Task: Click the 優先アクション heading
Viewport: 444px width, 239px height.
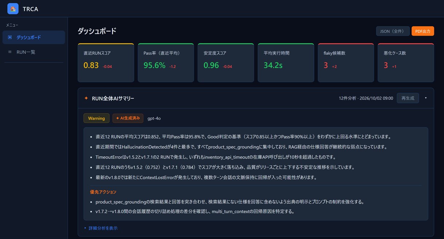Action: (x=103, y=192)
